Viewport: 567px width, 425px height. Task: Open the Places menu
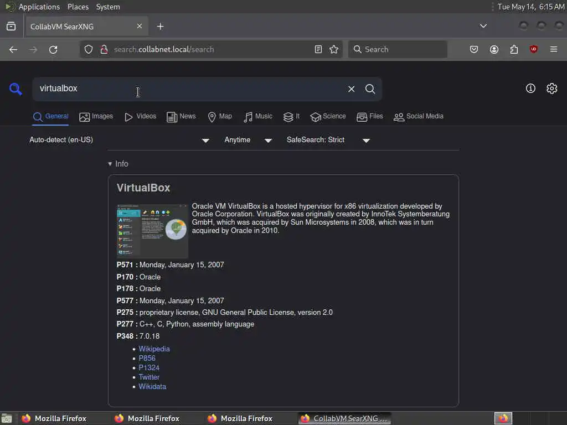tap(78, 7)
